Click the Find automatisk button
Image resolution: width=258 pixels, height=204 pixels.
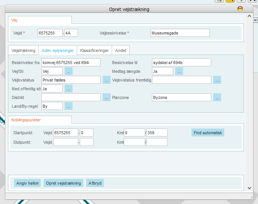(208, 132)
